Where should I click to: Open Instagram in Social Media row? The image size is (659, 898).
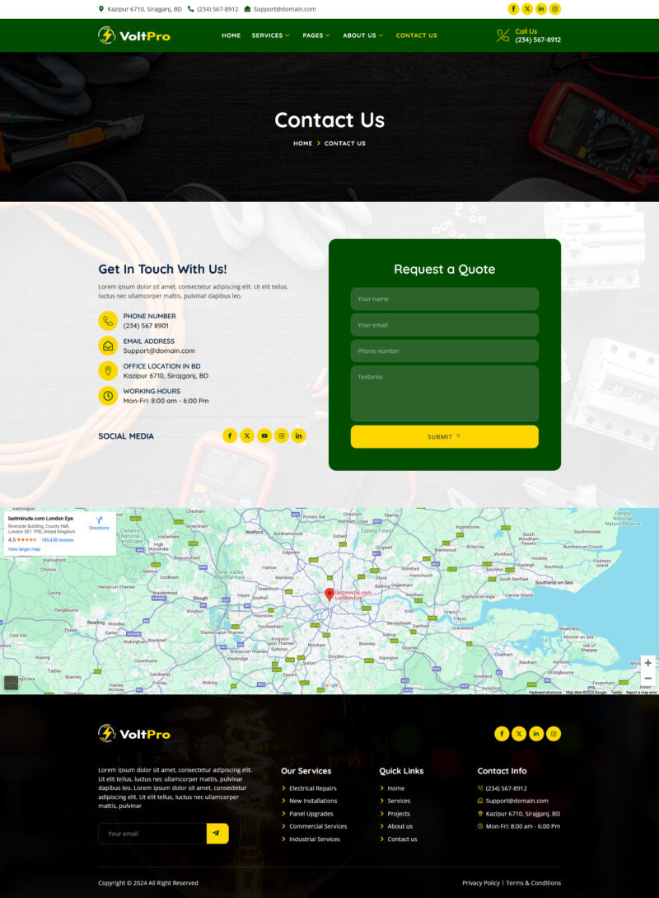tap(282, 436)
